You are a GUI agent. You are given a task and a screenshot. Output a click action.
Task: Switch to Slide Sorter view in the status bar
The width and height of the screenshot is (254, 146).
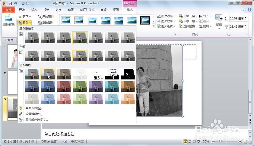pyautogui.click(x=190, y=142)
